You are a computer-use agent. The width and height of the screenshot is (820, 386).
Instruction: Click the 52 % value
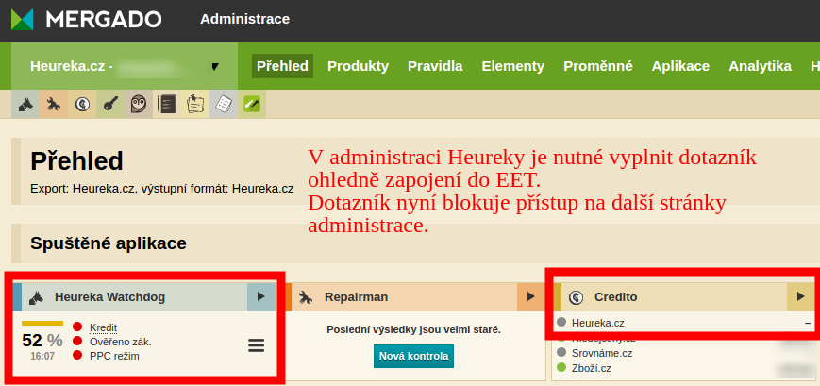click(42, 341)
